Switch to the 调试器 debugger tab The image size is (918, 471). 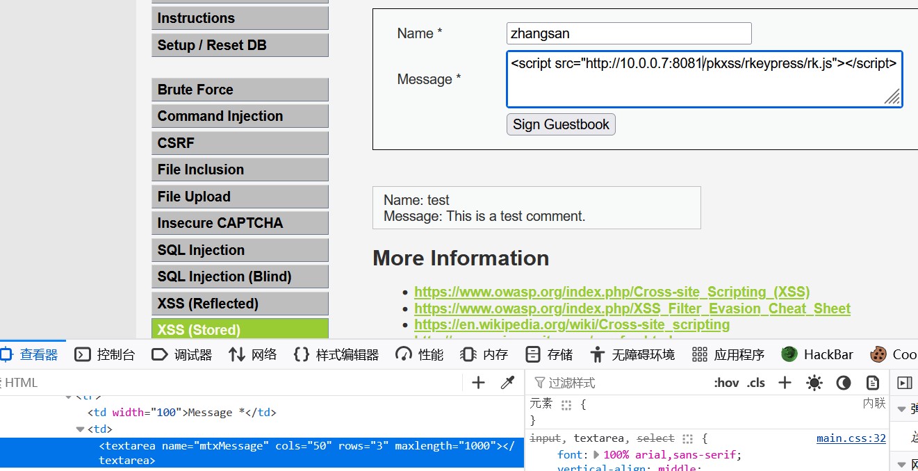[182, 354]
